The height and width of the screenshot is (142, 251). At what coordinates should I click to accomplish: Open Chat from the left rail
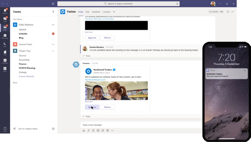(5, 19)
